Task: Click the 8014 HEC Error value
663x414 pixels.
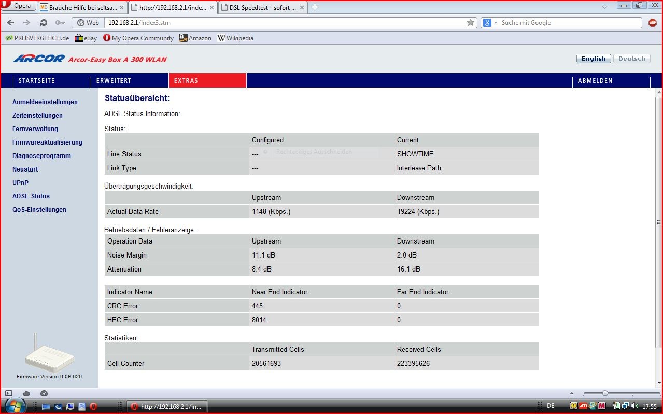Action: click(x=259, y=320)
